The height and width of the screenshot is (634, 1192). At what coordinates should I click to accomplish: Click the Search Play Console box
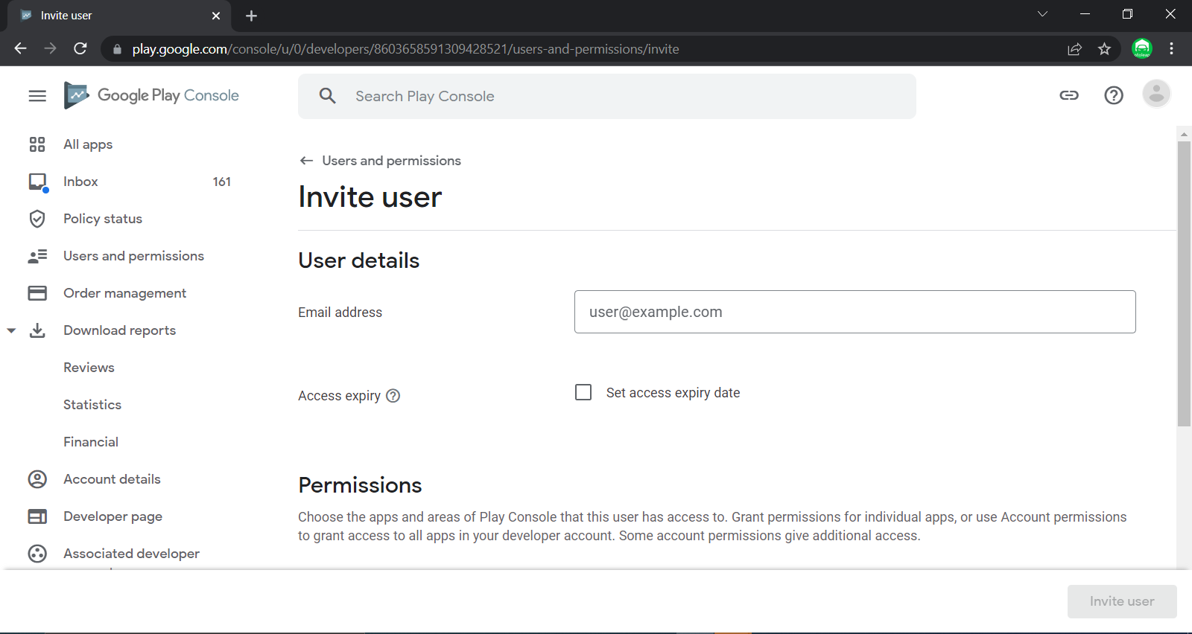click(607, 96)
